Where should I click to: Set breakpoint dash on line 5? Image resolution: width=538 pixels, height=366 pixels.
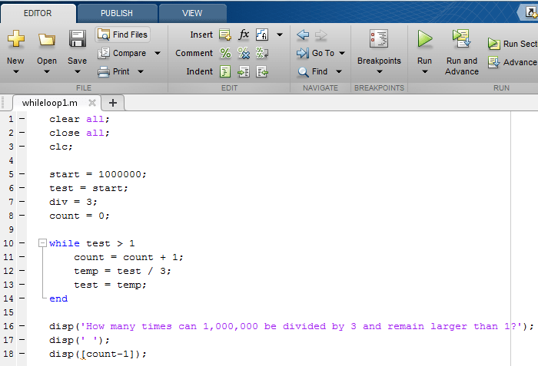22,174
